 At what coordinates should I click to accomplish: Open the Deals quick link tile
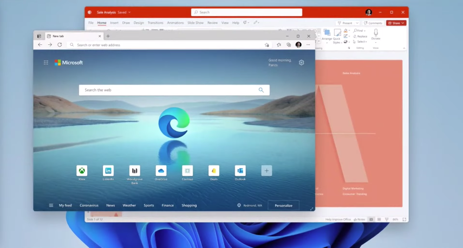click(x=214, y=171)
